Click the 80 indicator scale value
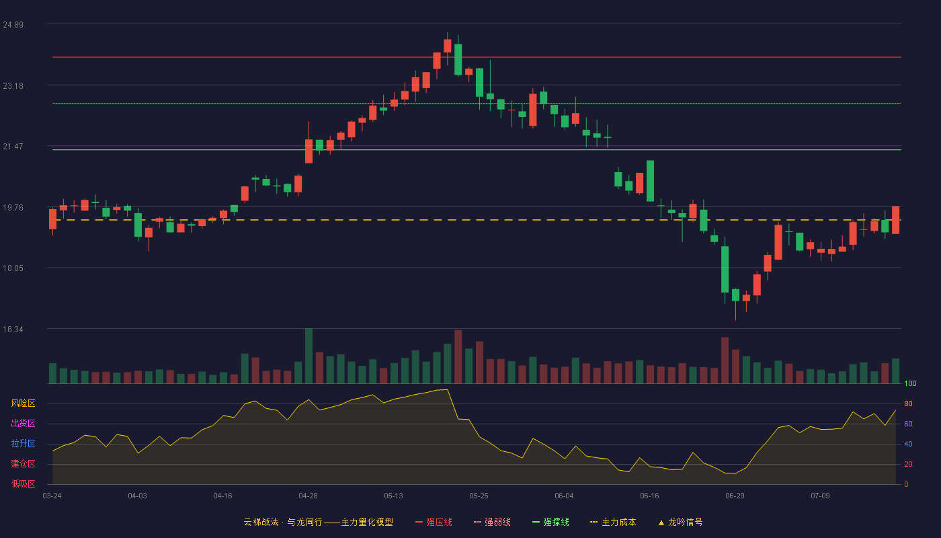This screenshot has height=538, width=941. pos(908,404)
